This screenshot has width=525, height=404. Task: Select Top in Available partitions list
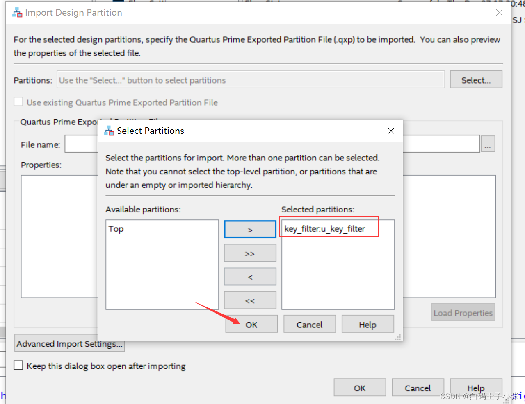click(116, 229)
